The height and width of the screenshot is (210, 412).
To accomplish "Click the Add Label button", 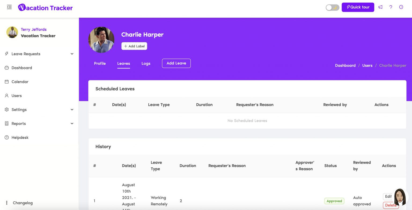I will pos(134,46).
